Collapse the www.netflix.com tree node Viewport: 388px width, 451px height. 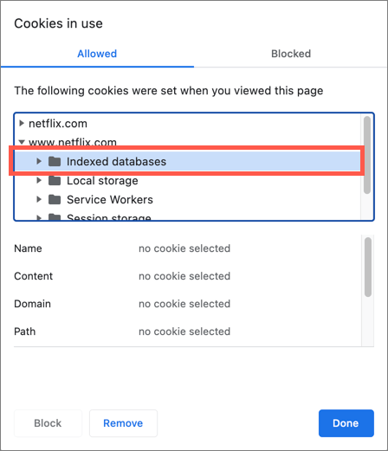click(x=22, y=142)
